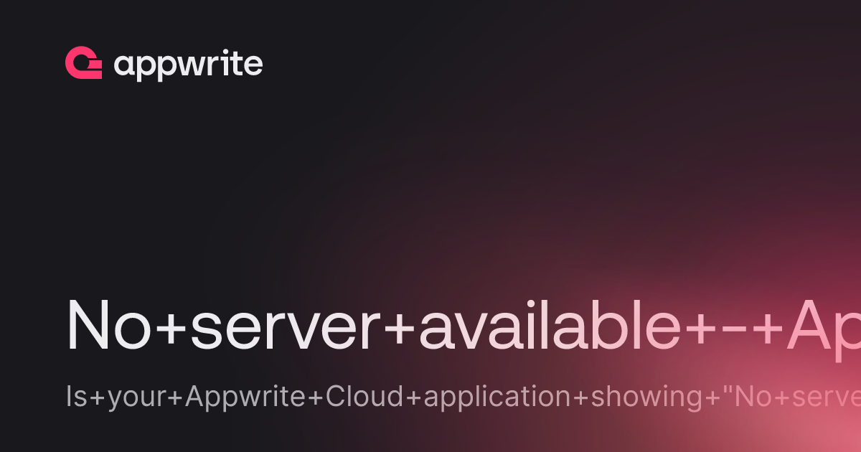861x452 pixels.
Task: Click the plus between "Appwrite" and "Cloud"
Action: tap(316, 397)
